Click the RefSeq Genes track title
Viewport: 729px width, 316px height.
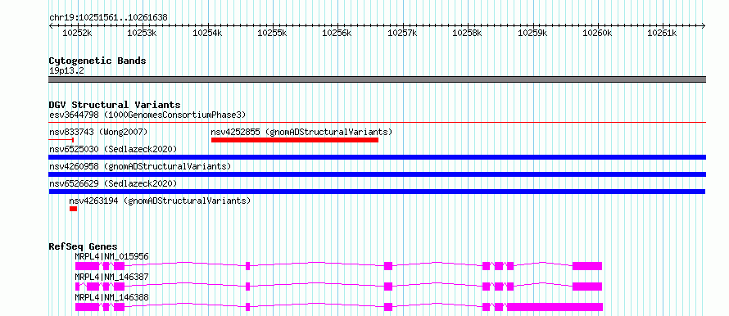[x=84, y=246]
